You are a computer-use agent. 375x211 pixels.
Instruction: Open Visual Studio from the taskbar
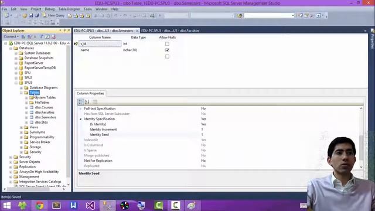(90, 206)
